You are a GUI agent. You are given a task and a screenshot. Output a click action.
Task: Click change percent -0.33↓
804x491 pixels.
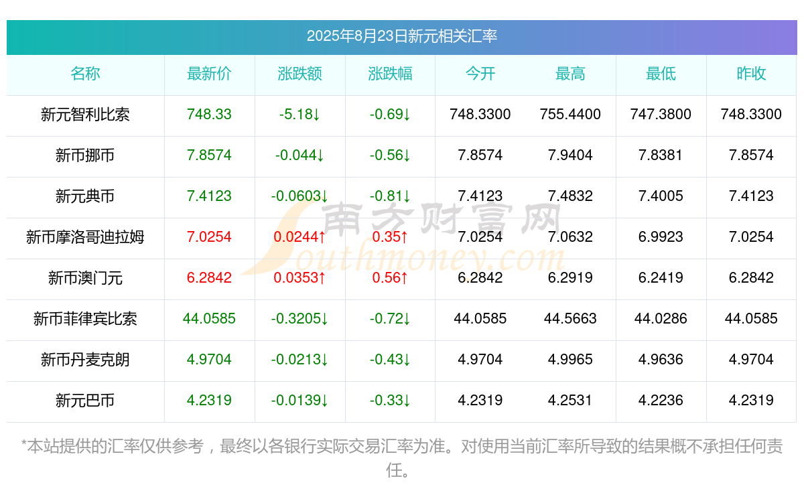(x=390, y=401)
